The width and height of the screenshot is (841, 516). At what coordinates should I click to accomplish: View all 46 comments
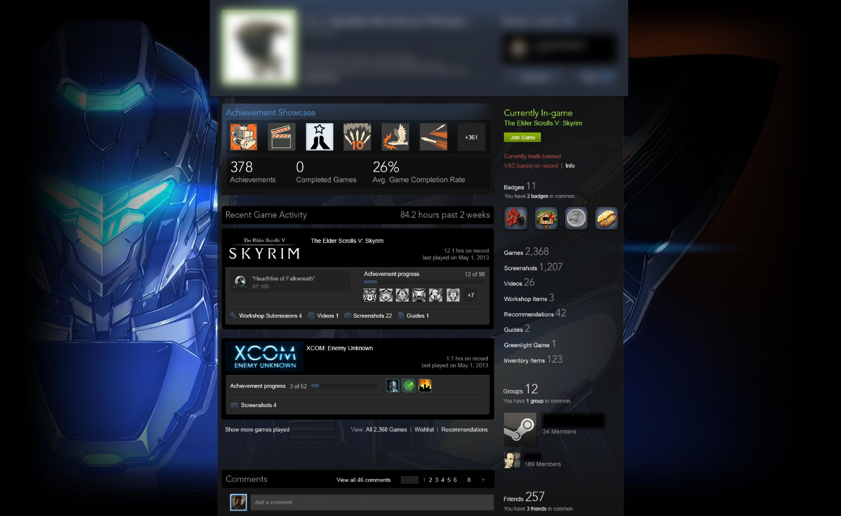pyautogui.click(x=363, y=480)
